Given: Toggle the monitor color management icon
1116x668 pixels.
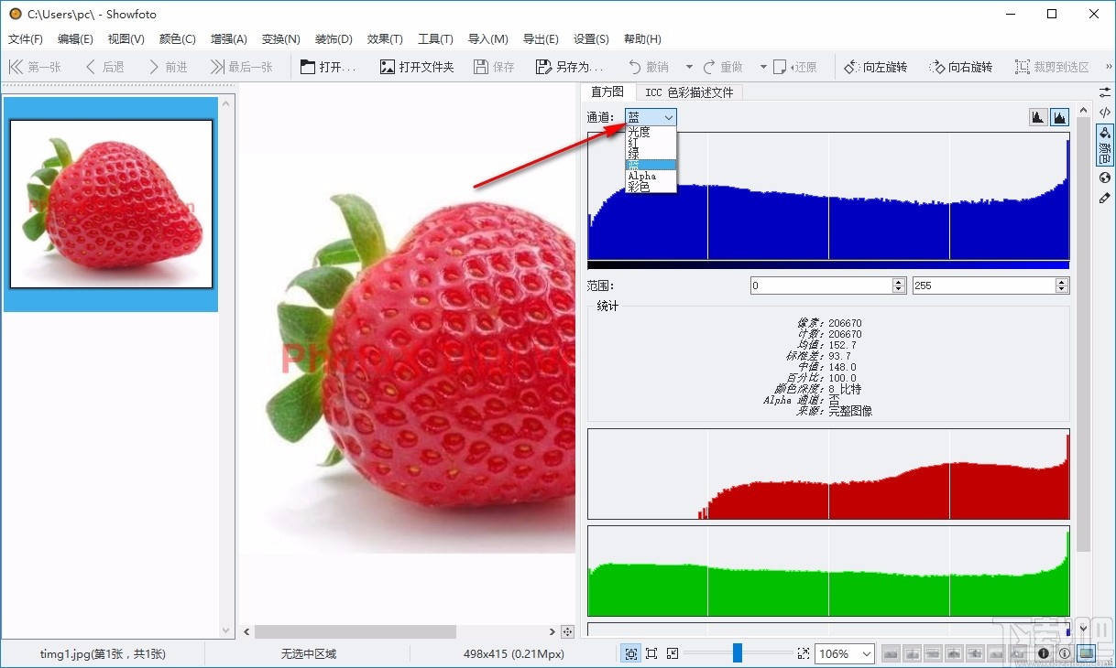Looking at the screenshot, I should [1086, 653].
